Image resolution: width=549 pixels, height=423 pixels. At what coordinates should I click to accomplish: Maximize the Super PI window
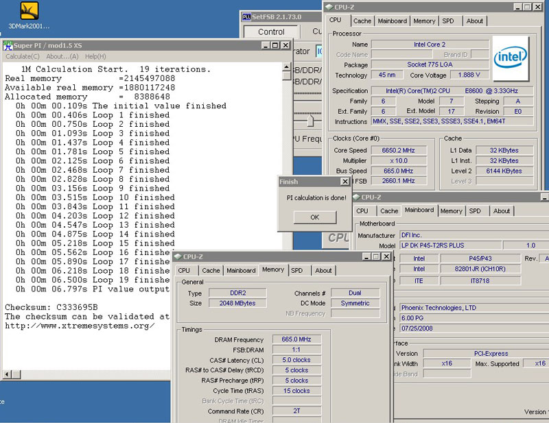coord(275,45)
